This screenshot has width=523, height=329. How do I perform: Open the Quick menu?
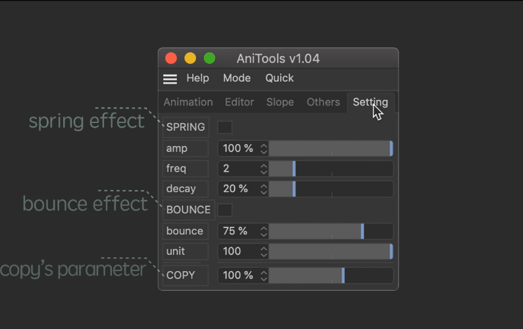(x=280, y=78)
